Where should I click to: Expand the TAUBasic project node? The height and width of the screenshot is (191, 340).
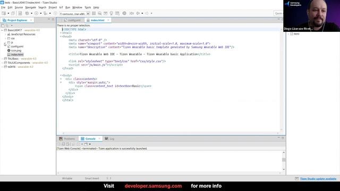tap(2, 59)
